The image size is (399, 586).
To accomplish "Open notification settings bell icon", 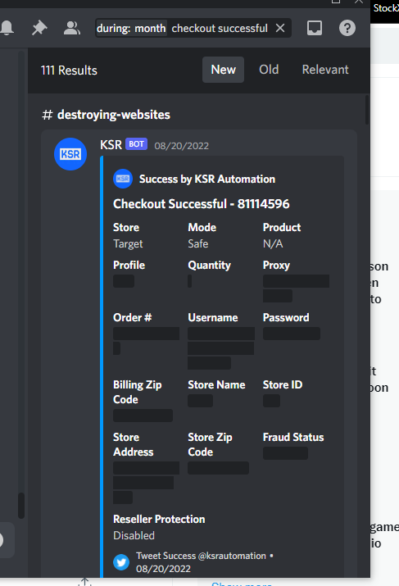I will click(7, 28).
